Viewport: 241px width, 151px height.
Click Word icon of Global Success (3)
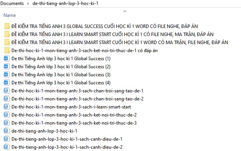click(x=6, y=74)
